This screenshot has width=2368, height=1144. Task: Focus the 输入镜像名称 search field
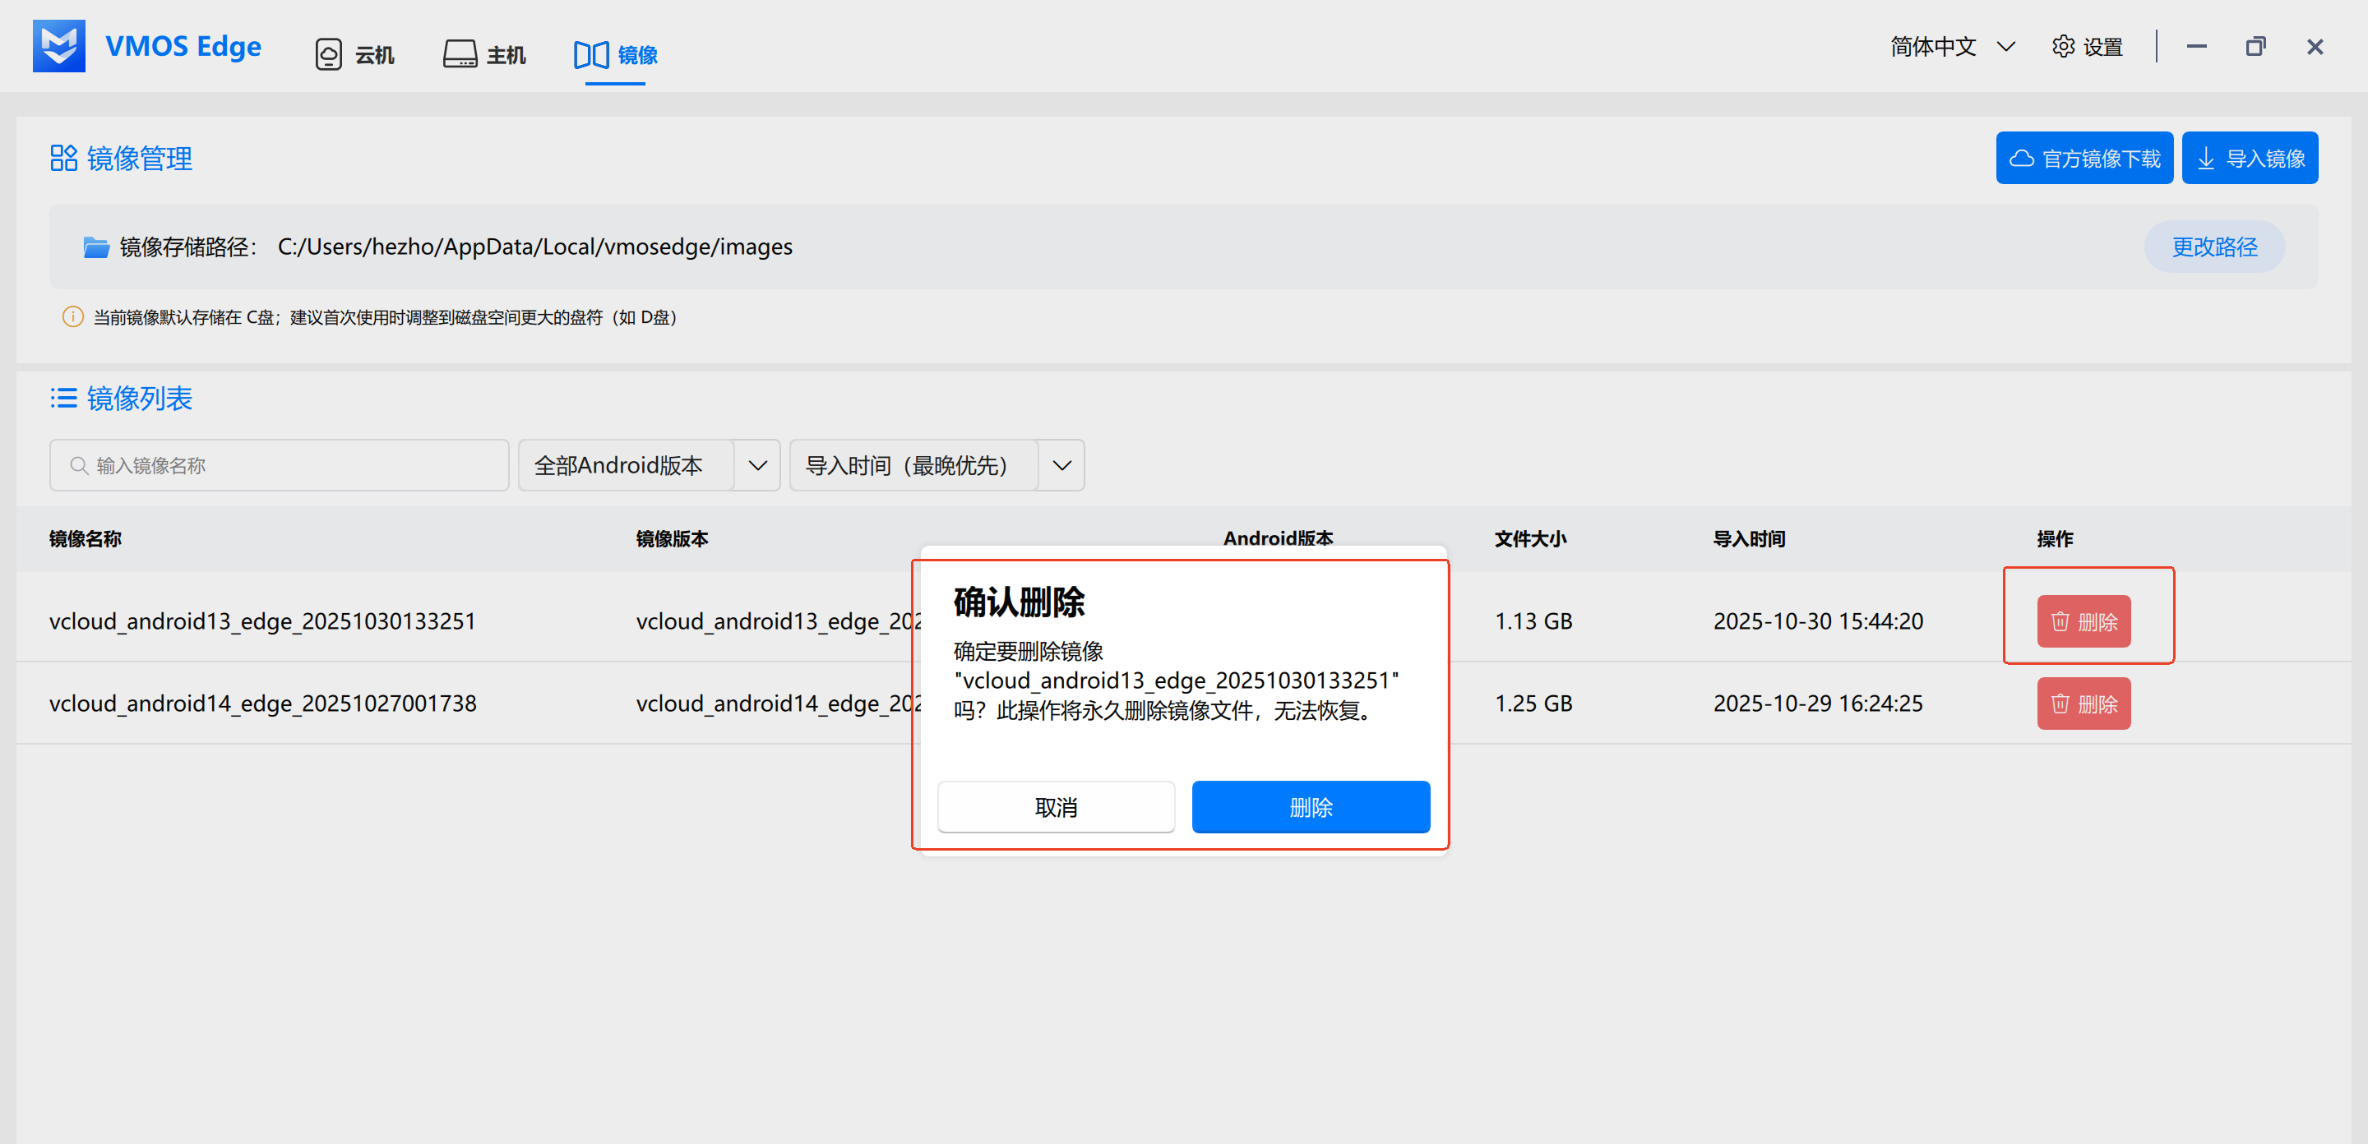(x=280, y=465)
